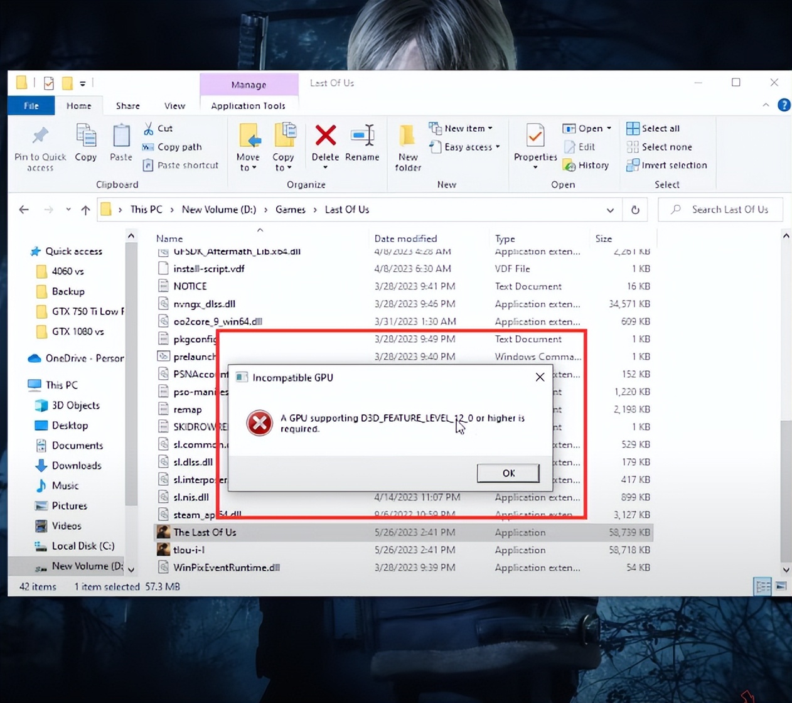This screenshot has width=792, height=703.
Task: Open the recent locations dropdown
Action: pos(68,210)
